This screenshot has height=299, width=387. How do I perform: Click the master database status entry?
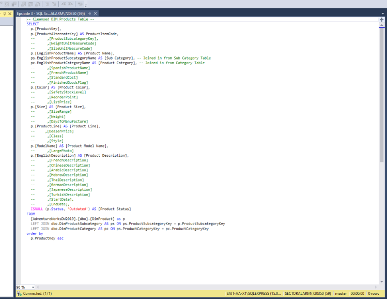pos(341,293)
